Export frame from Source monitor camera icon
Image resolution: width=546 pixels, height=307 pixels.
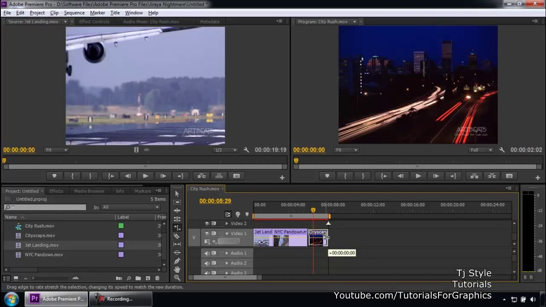tap(236, 176)
